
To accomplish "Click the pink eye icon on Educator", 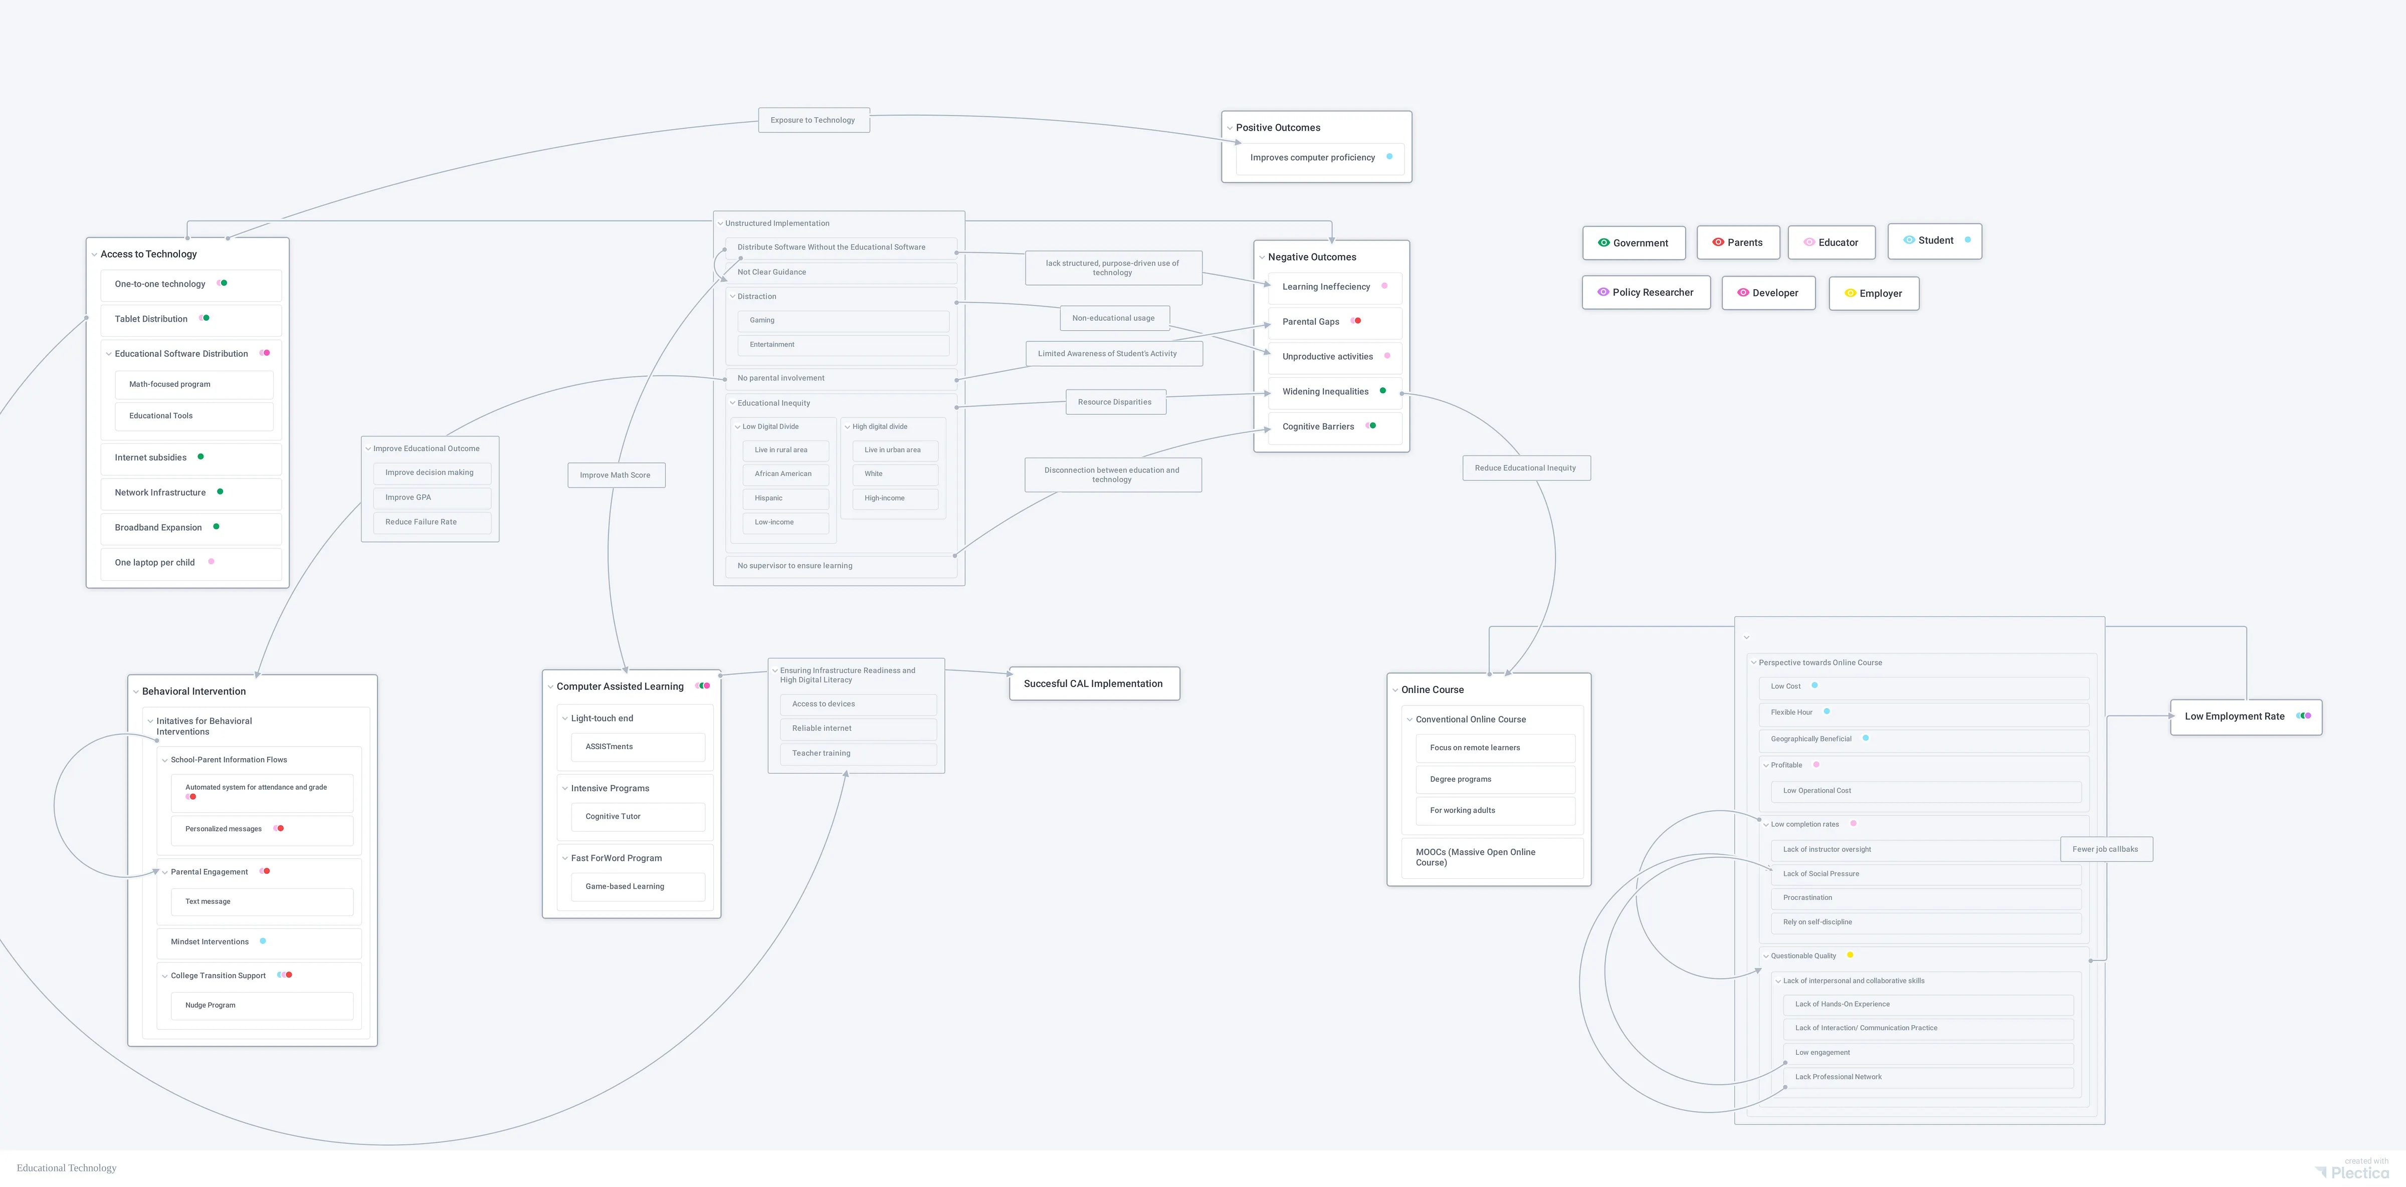I will (x=1809, y=242).
